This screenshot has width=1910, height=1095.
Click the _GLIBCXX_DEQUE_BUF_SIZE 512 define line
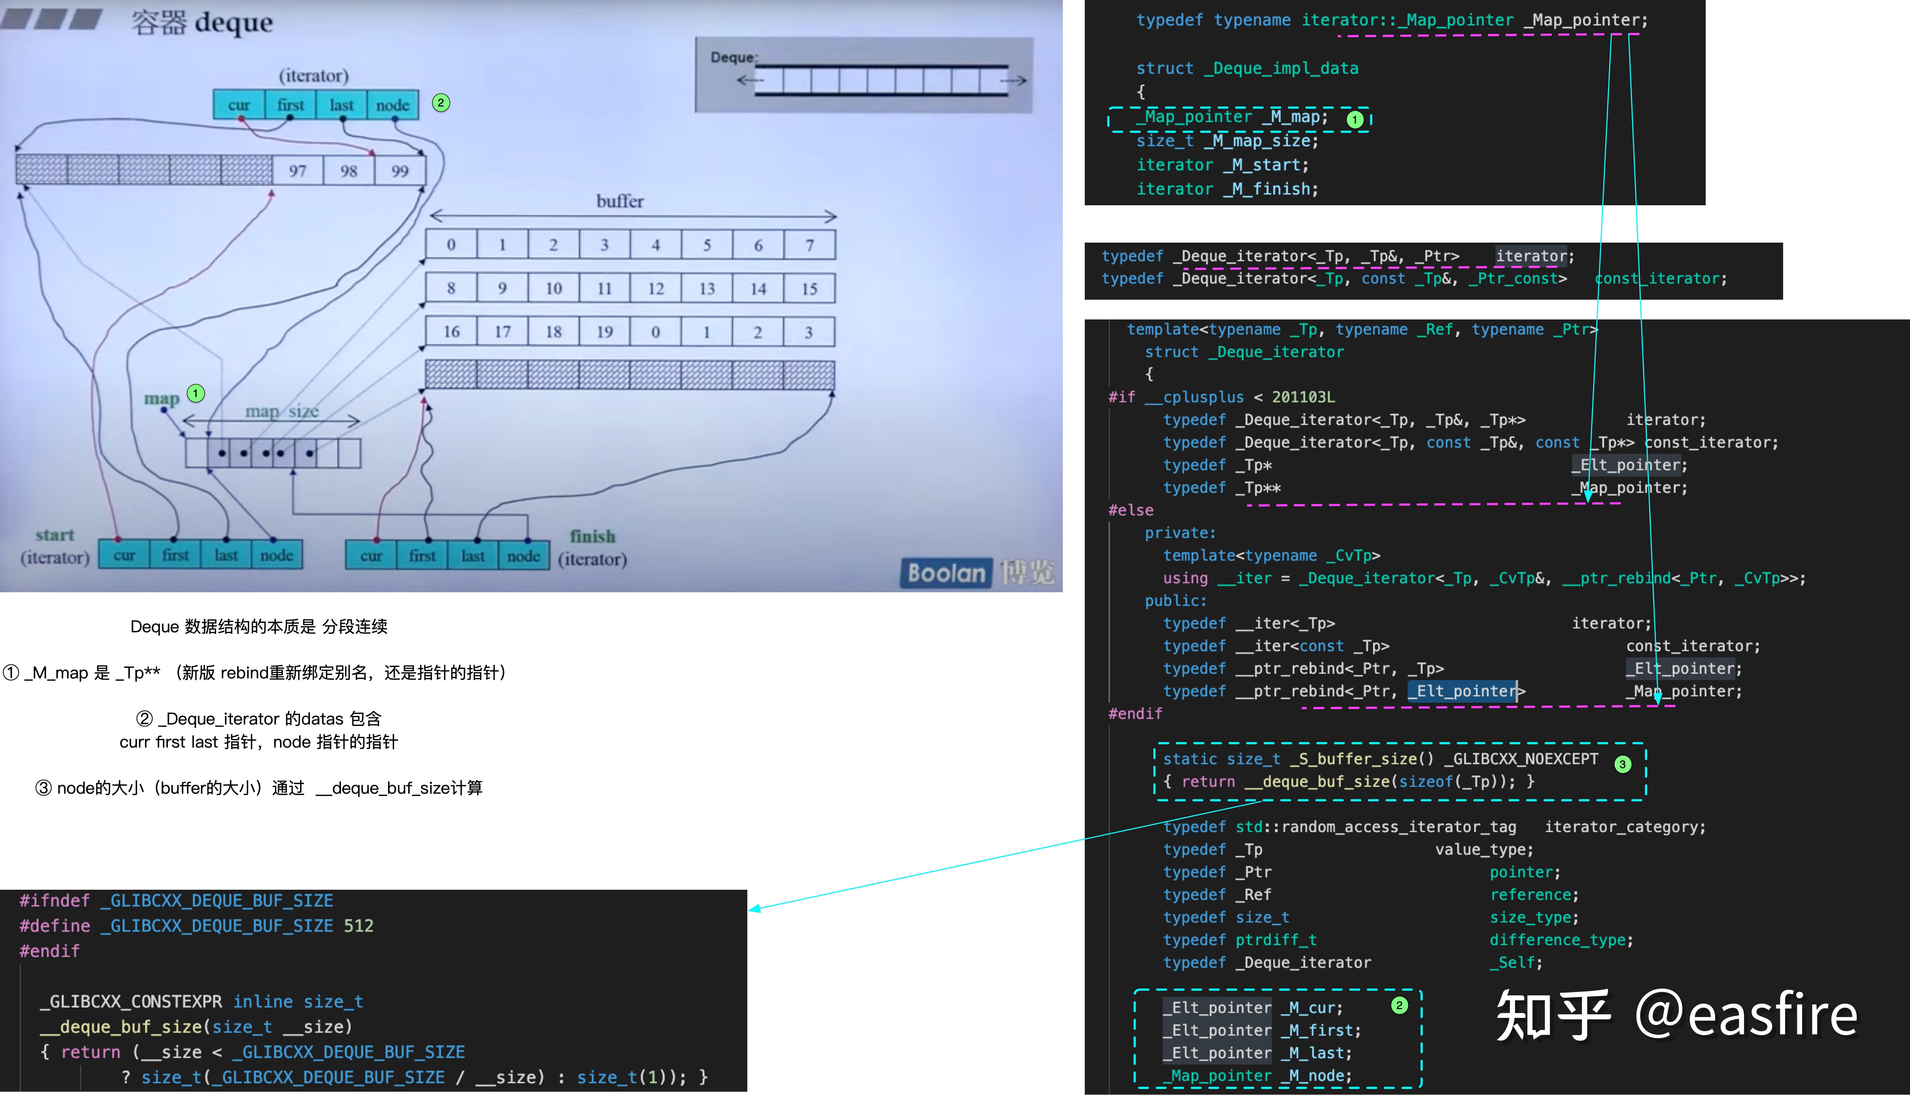pyautogui.click(x=195, y=925)
